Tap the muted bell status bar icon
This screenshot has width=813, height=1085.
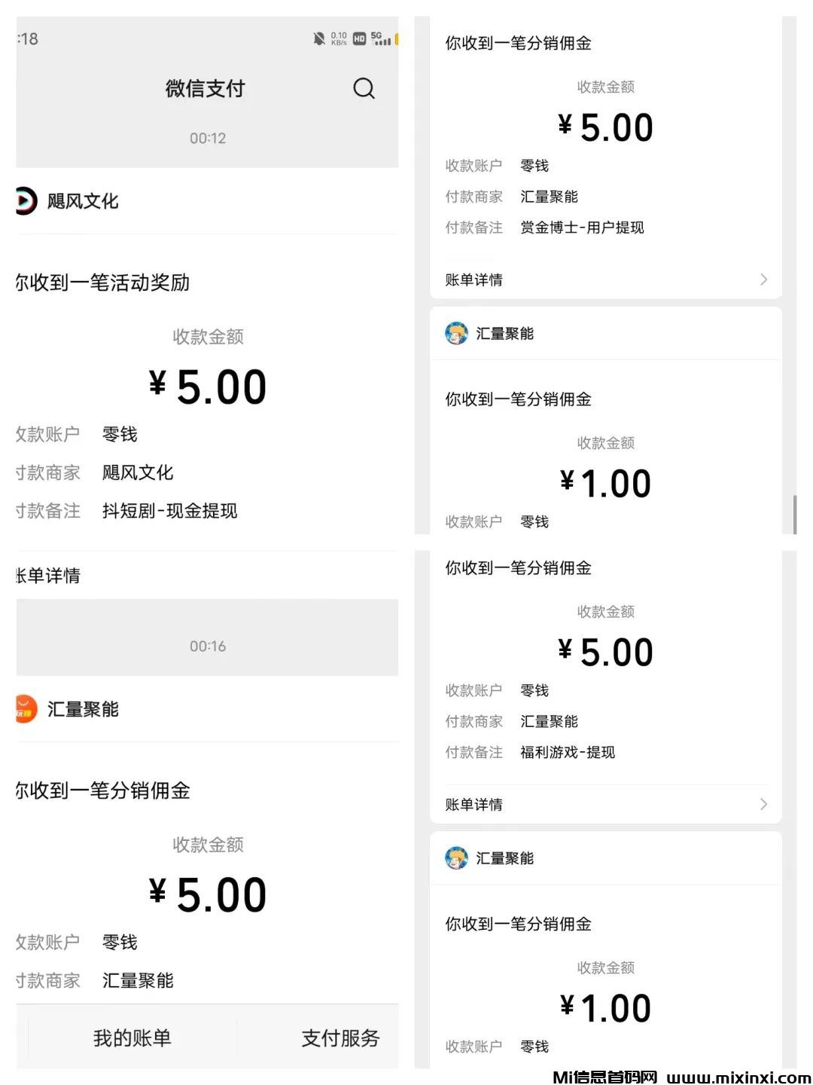coord(319,38)
